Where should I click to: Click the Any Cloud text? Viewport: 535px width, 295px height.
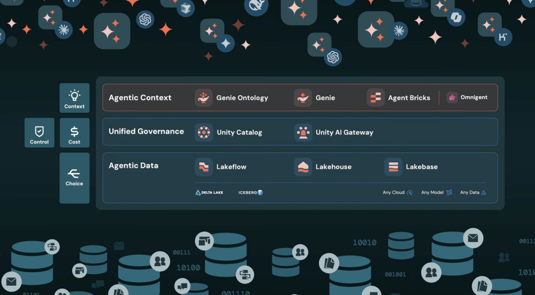(393, 193)
